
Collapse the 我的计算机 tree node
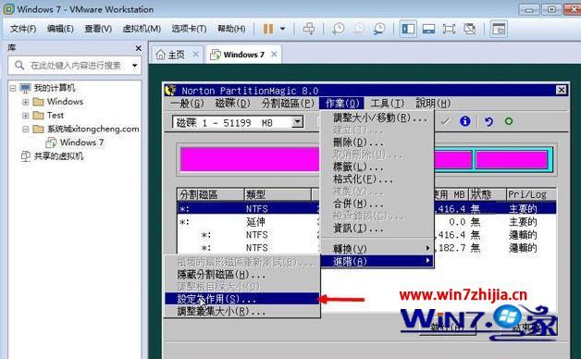pos(13,88)
